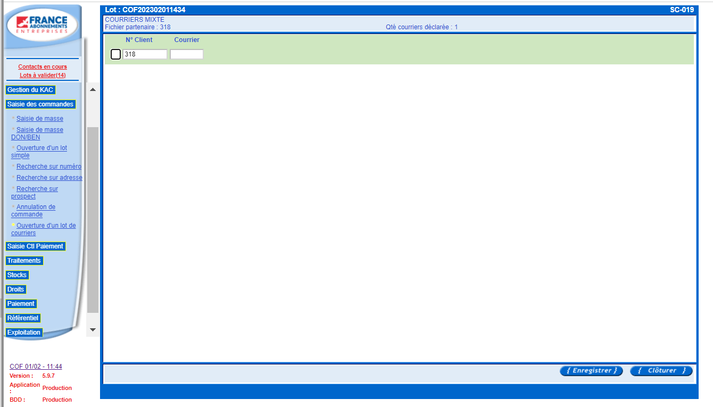This screenshot has height=407, width=713.
Task: Open the Stocks menu
Action: tap(17, 275)
